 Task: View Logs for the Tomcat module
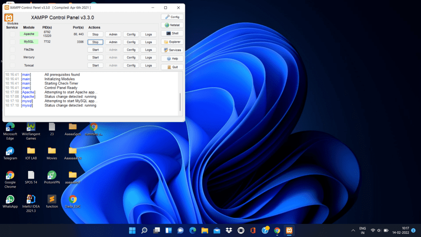tap(148, 65)
